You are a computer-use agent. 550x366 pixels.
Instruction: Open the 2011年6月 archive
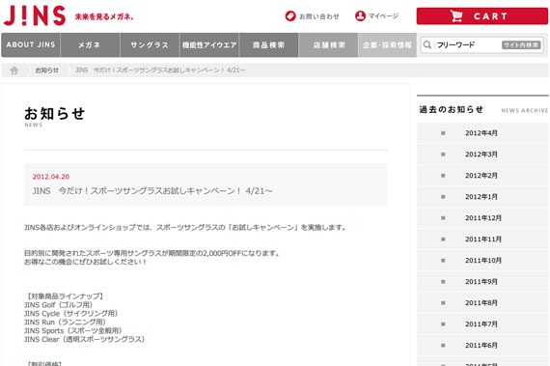coord(482,346)
